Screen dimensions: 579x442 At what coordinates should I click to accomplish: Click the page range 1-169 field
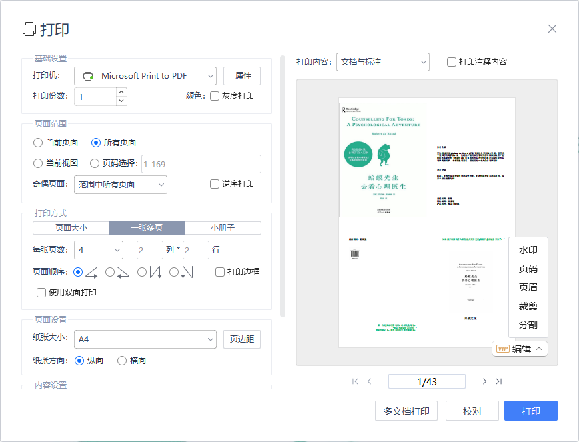pos(201,164)
